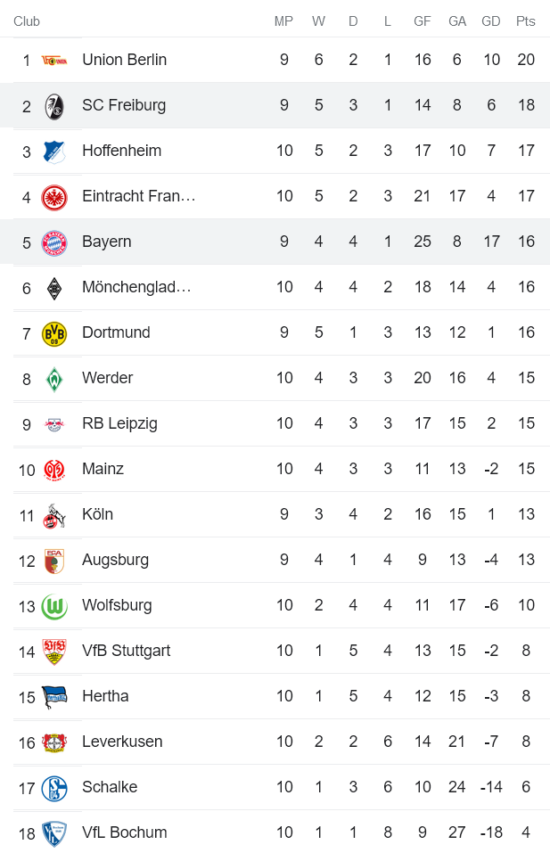Select the Mainz badge icon

(53, 469)
